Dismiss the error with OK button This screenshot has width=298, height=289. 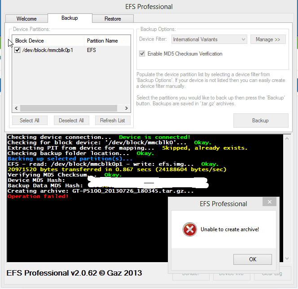tap(253, 259)
